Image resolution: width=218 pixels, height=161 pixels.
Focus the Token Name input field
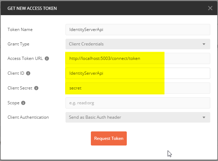coord(138,30)
